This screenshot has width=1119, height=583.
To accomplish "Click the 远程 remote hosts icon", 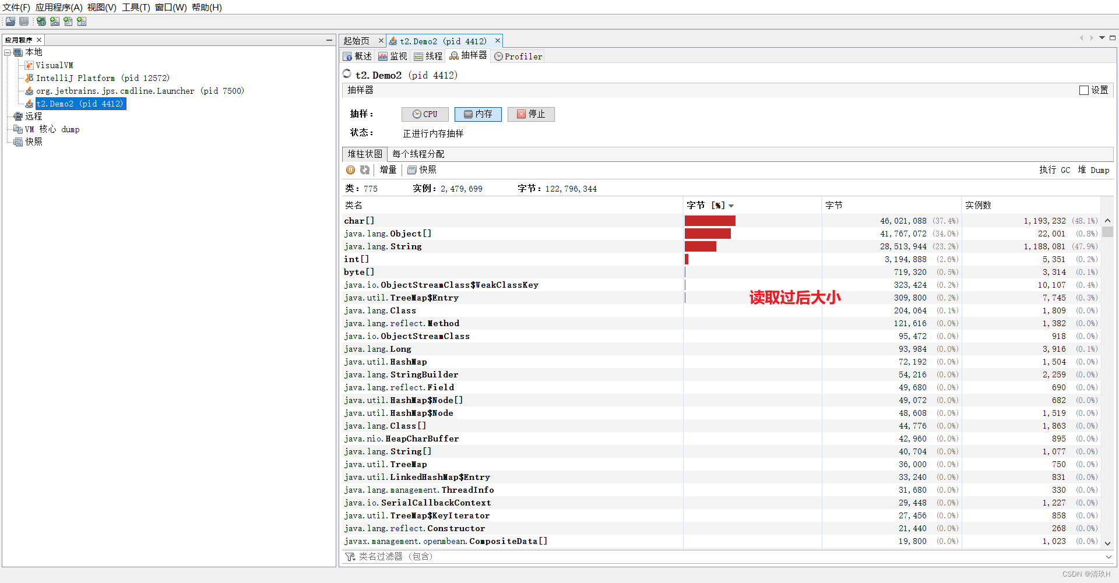I will (x=18, y=116).
